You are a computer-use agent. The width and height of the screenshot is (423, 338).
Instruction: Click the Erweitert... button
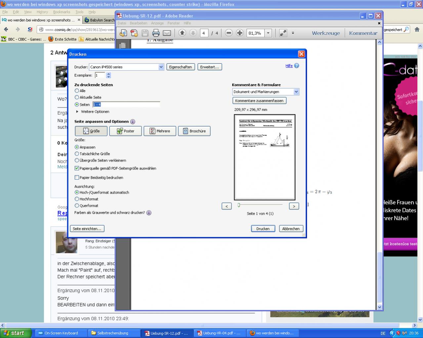[210, 67]
